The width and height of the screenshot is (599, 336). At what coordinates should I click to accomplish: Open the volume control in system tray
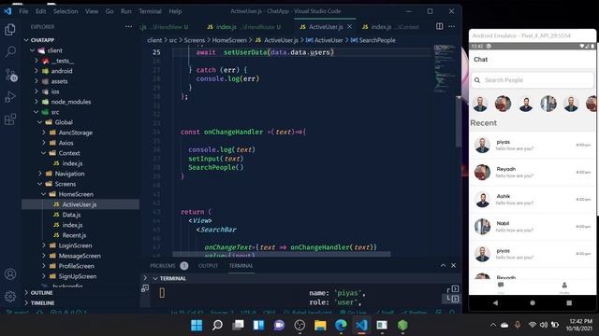click(x=544, y=325)
